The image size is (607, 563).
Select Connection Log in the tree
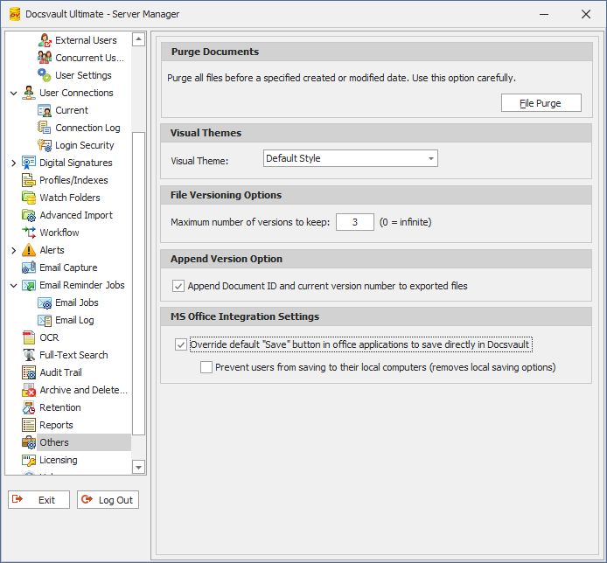tap(87, 128)
